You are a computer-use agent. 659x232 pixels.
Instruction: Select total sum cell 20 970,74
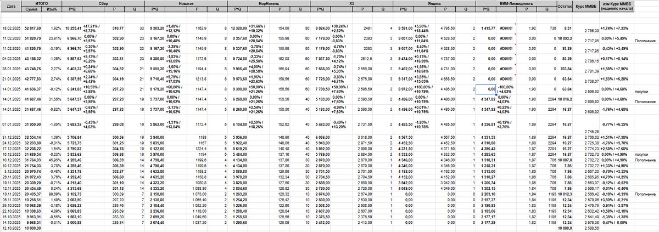click(32, 172)
